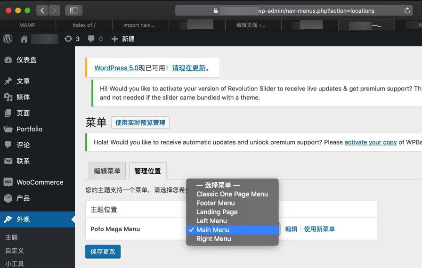The width and height of the screenshot is (422, 268).
Task: Open the 编辑页面 browser tab
Action: (251, 25)
